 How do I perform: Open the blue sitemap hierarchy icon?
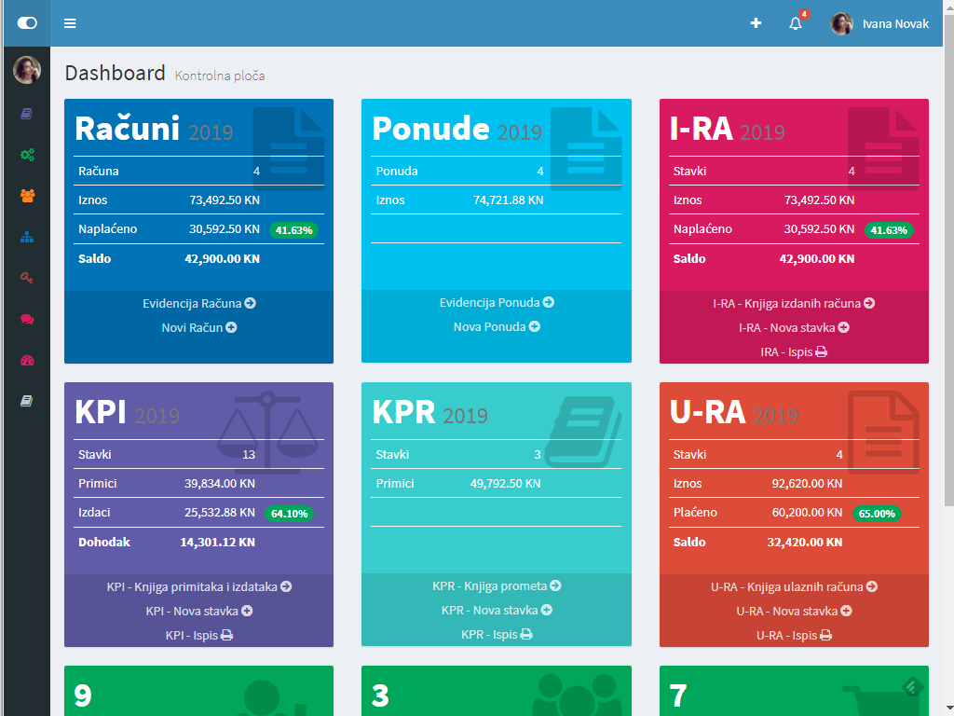26,237
